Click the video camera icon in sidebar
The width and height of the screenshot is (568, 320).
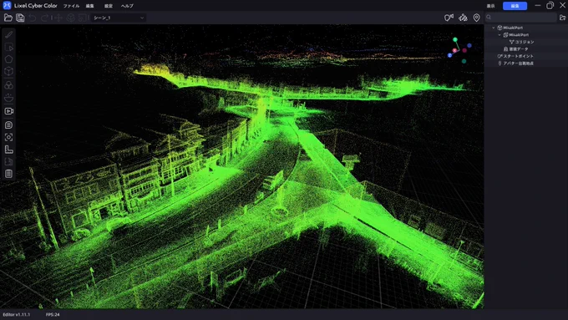pyautogui.click(x=9, y=111)
